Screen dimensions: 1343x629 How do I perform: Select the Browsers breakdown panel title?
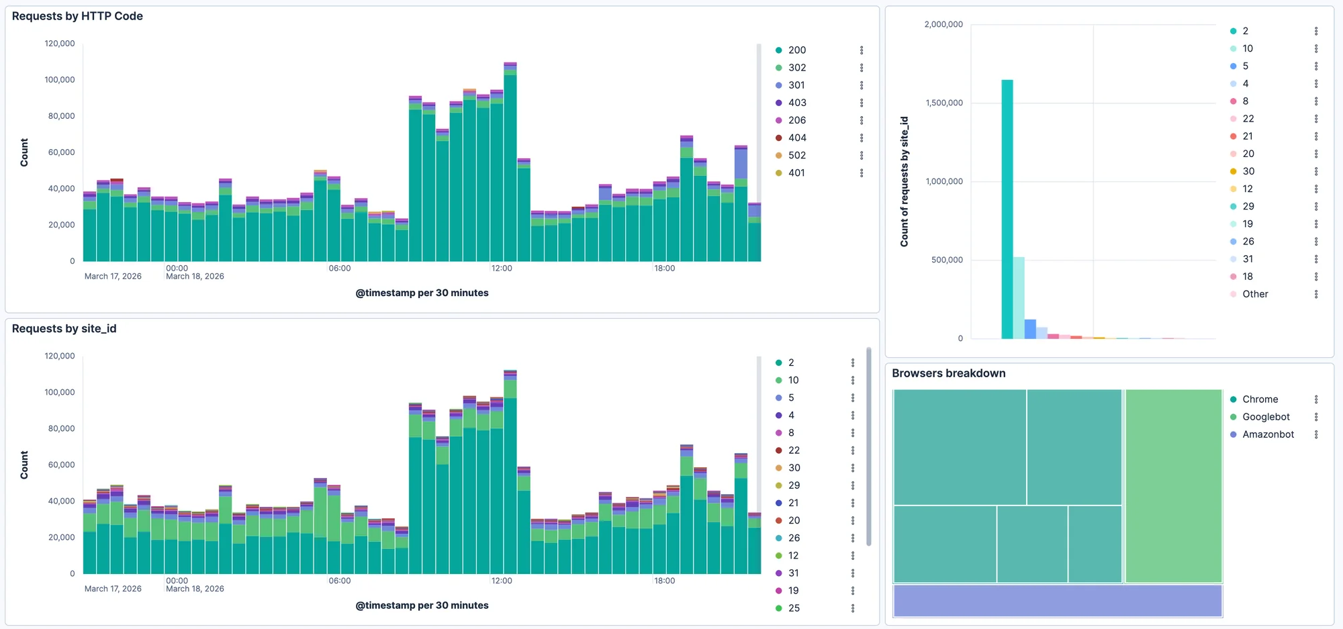948,373
